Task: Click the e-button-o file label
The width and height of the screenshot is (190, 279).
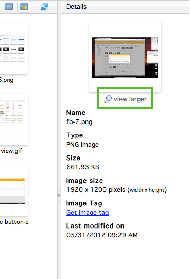Action: tap(14, 222)
